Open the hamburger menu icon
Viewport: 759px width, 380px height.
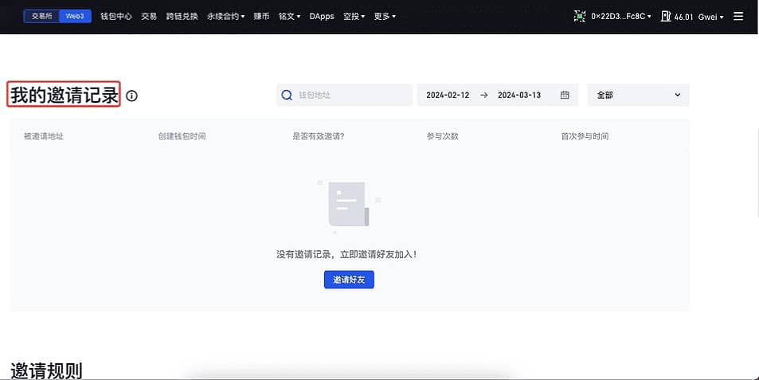738,16
